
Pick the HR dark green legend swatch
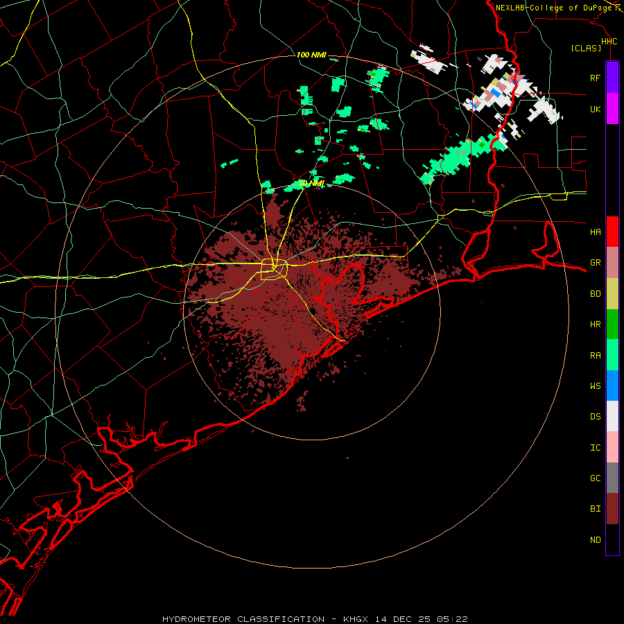click(x=612, y=324)
